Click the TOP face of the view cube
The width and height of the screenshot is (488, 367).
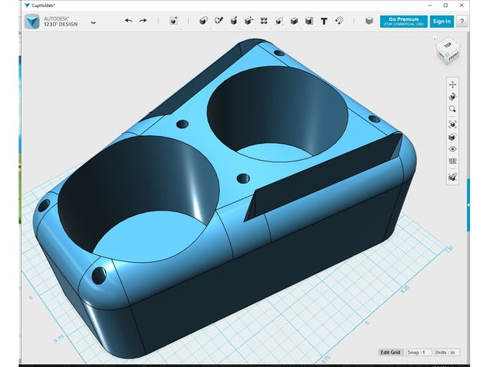pos(448,45)
